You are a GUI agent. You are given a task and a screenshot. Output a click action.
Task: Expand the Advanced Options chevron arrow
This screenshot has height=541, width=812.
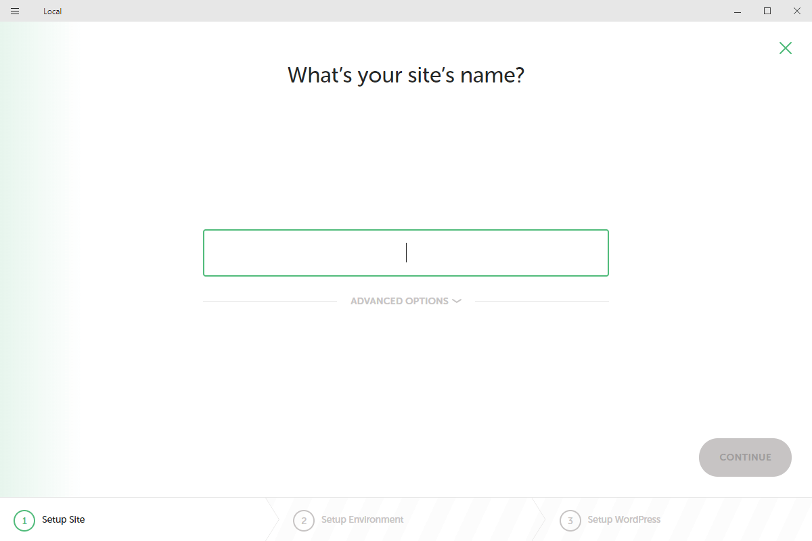click(x=457, y=301)
